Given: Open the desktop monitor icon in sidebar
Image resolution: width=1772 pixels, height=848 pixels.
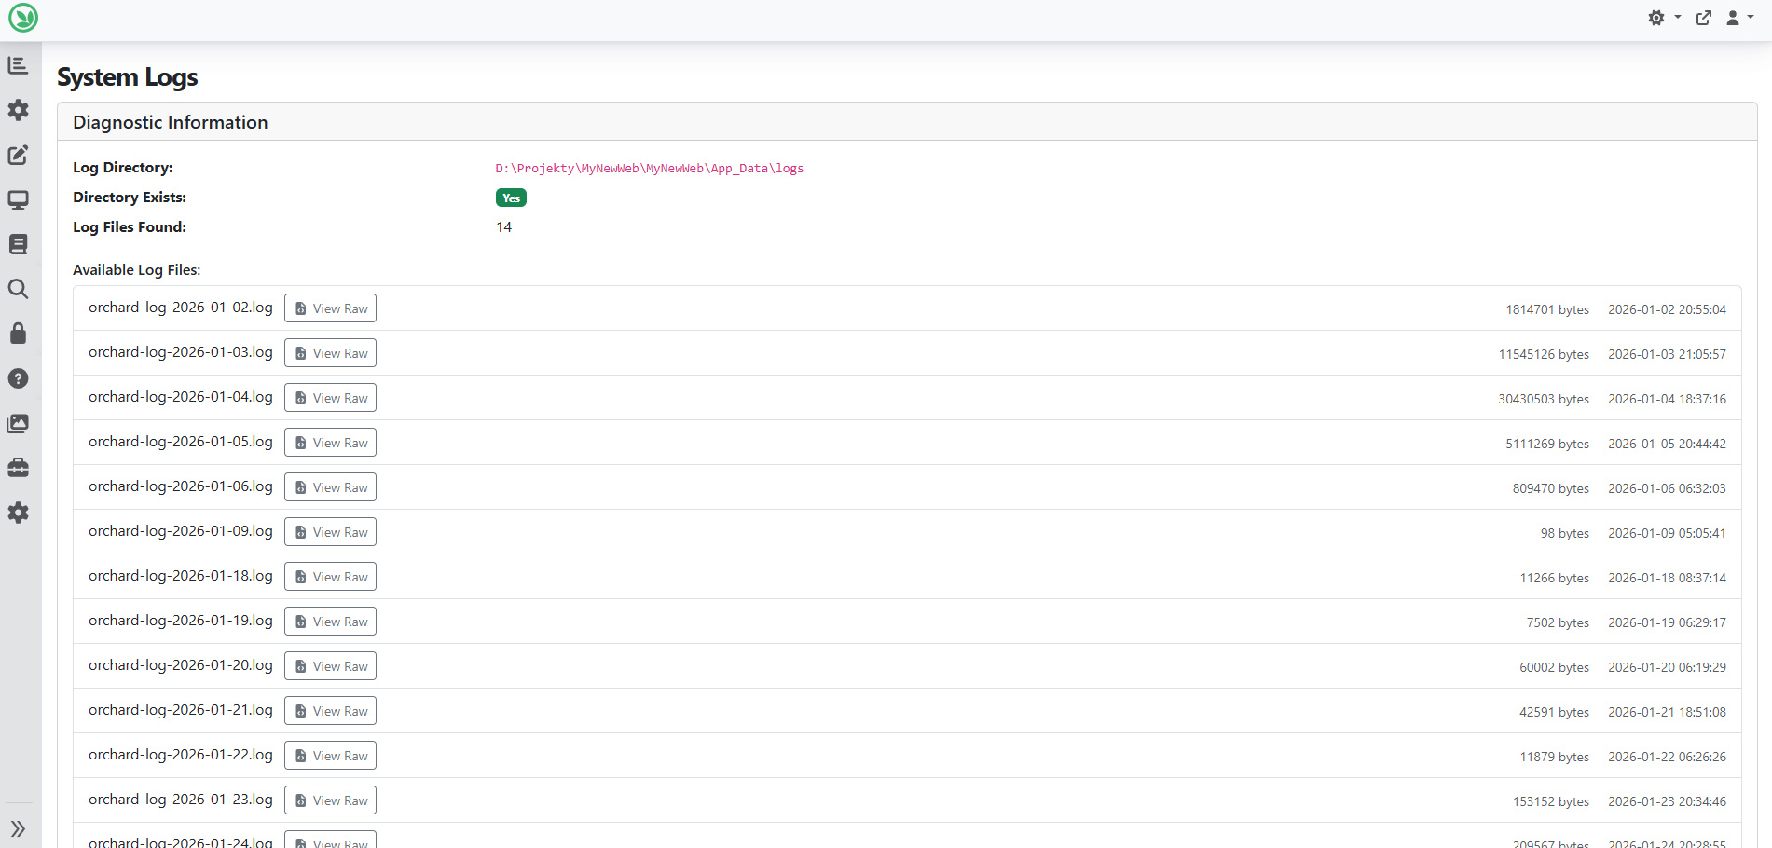Looking at the screenshot, I should [18, 199].
